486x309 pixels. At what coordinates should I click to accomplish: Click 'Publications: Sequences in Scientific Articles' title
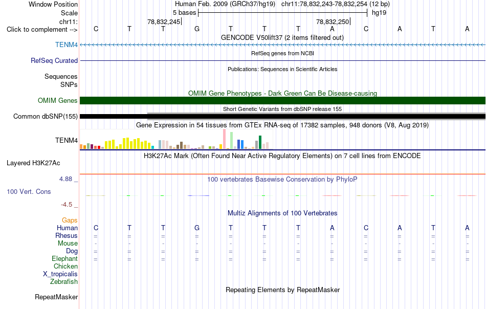(282, 69)
